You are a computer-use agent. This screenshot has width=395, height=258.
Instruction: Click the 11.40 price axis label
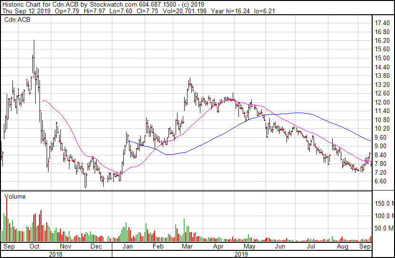click(x=382, y=111)
